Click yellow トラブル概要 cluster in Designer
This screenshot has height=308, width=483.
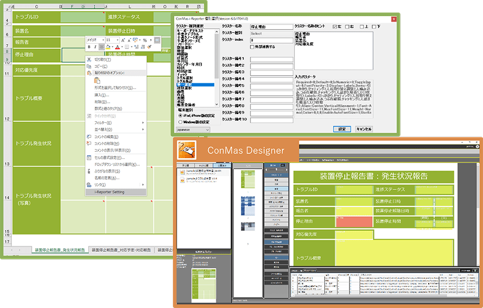coord(394,253)
